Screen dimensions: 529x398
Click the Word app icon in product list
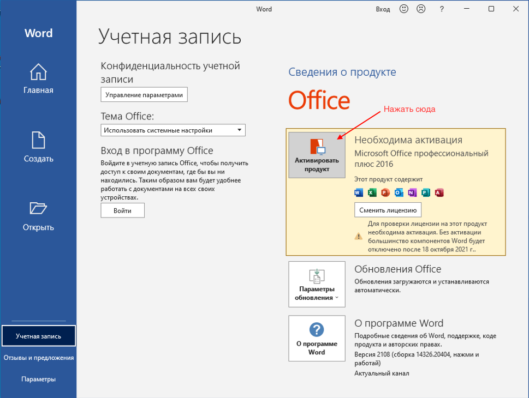tap(359, 193)
